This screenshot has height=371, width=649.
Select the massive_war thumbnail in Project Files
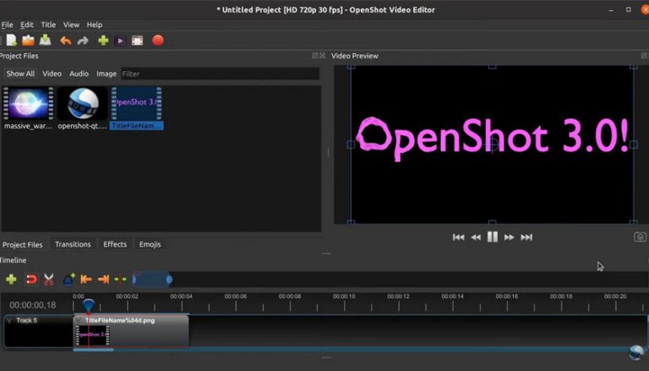[29, 104]
